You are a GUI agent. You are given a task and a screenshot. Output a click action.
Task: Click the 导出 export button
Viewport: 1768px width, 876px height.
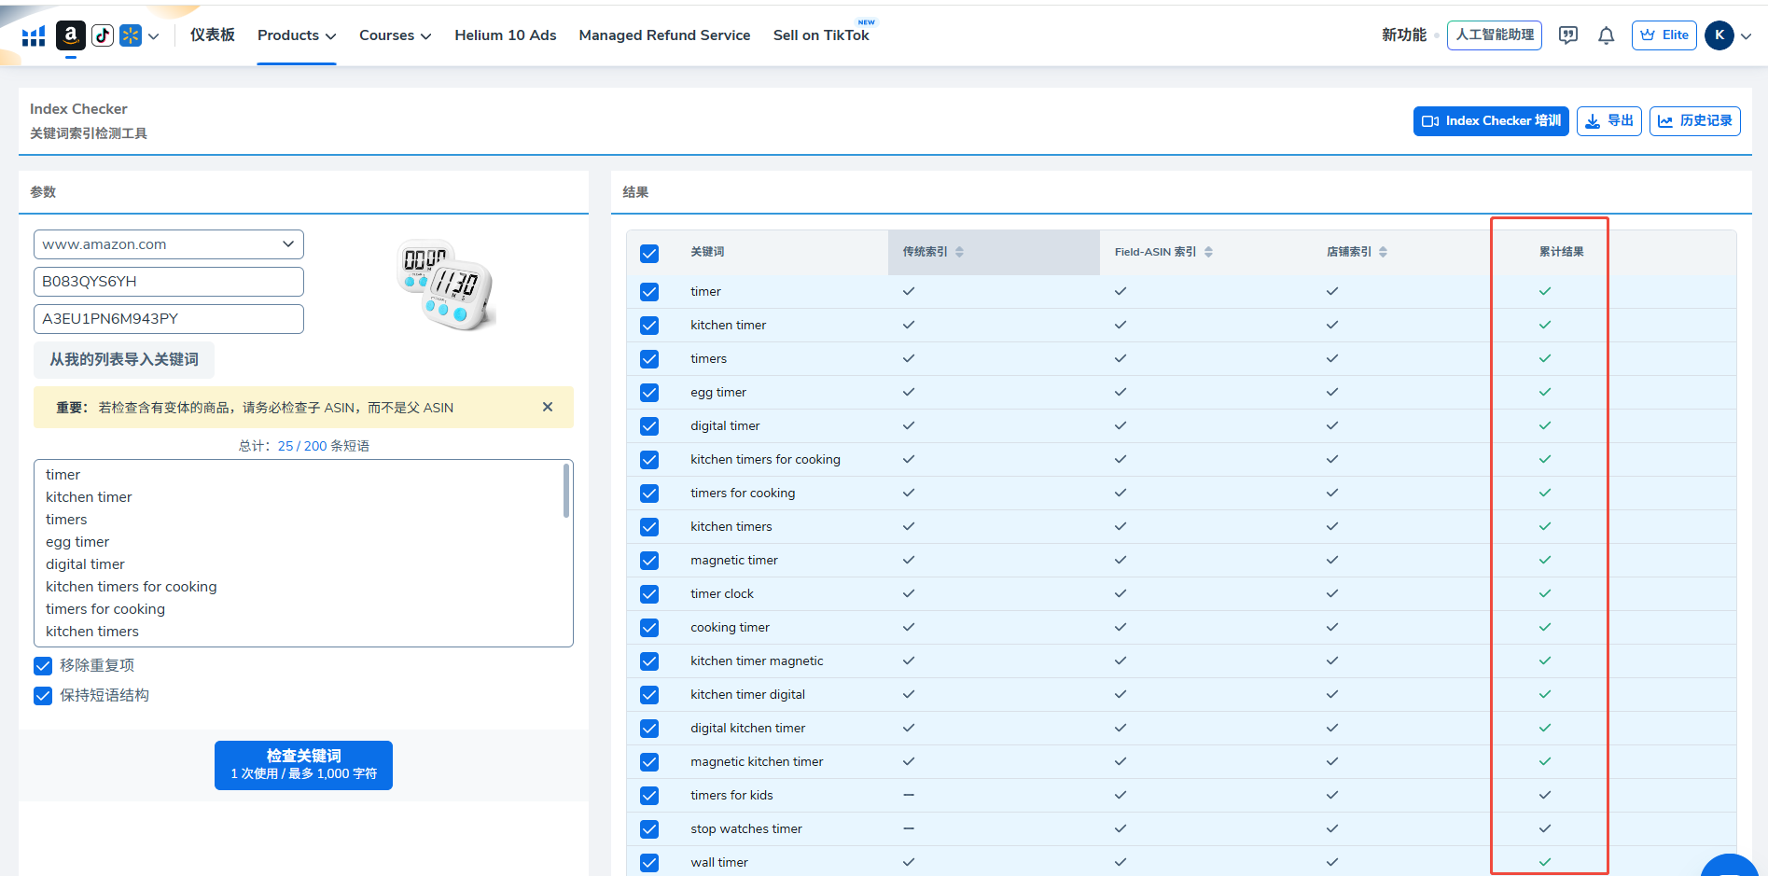1608,121
